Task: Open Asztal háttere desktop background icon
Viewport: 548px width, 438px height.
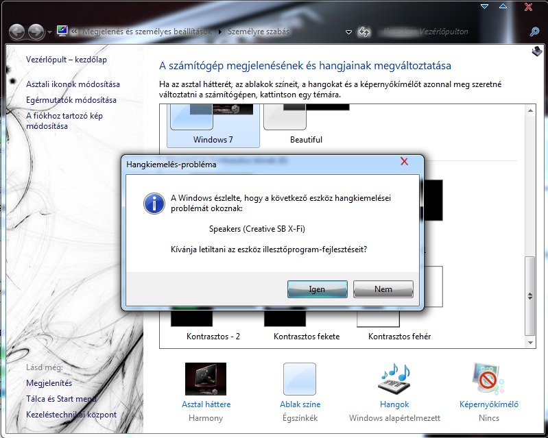Action: (x=206, y=379)
